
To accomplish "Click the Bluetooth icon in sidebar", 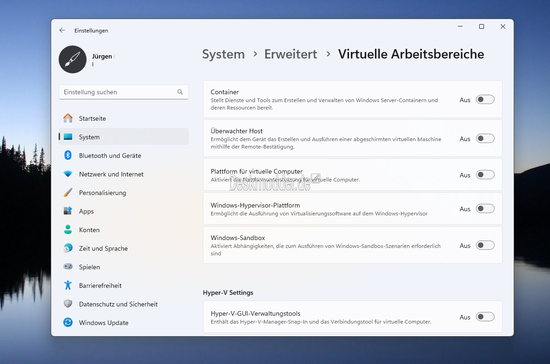I will pyautogui.click(x=68, y=156).
